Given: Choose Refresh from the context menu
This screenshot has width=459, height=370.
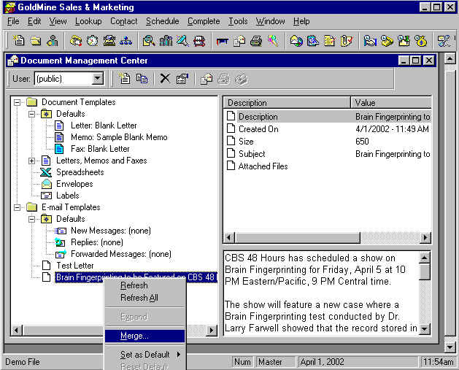Looking at the screenshot, I should pyautogui.click(x=145, y=285).
